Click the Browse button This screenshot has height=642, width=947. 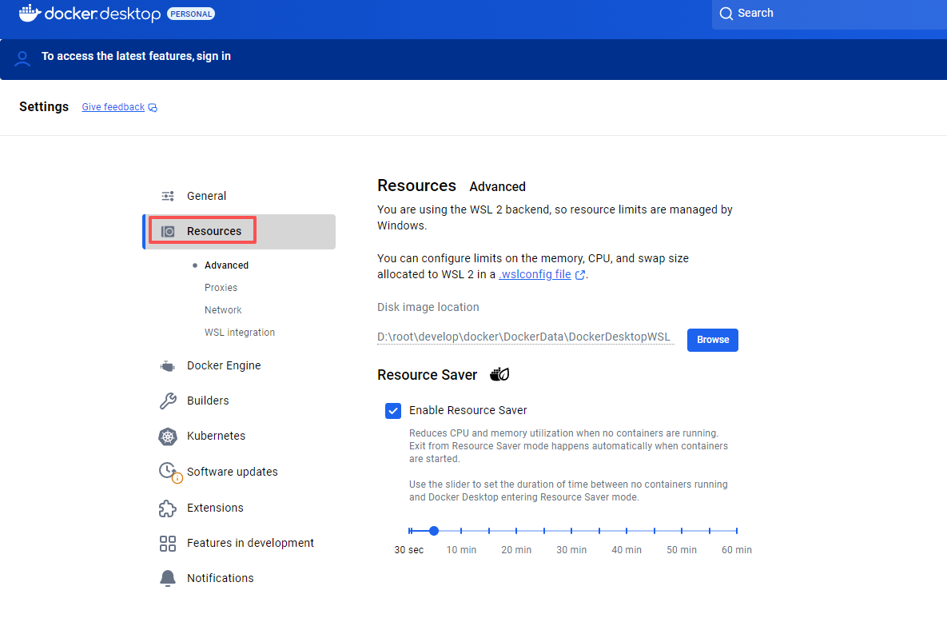713,340
